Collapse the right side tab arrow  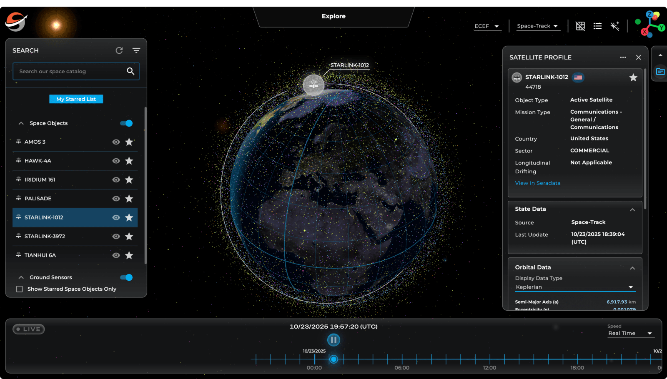660,55
